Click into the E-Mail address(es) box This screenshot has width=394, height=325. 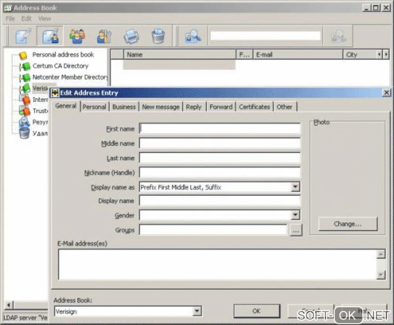click(x=217, y=264)
